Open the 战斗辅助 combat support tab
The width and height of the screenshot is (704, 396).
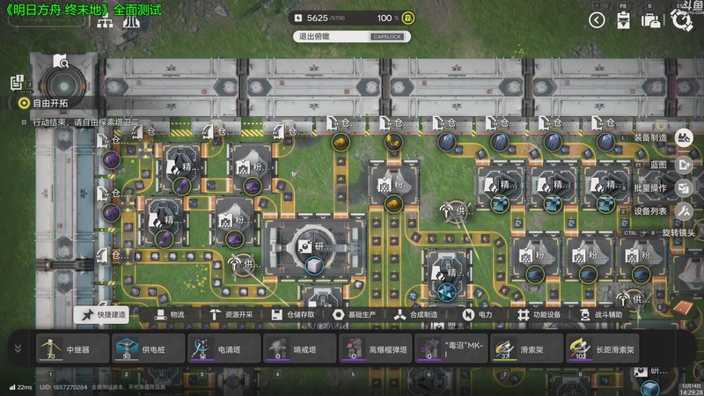pos(601,315)
